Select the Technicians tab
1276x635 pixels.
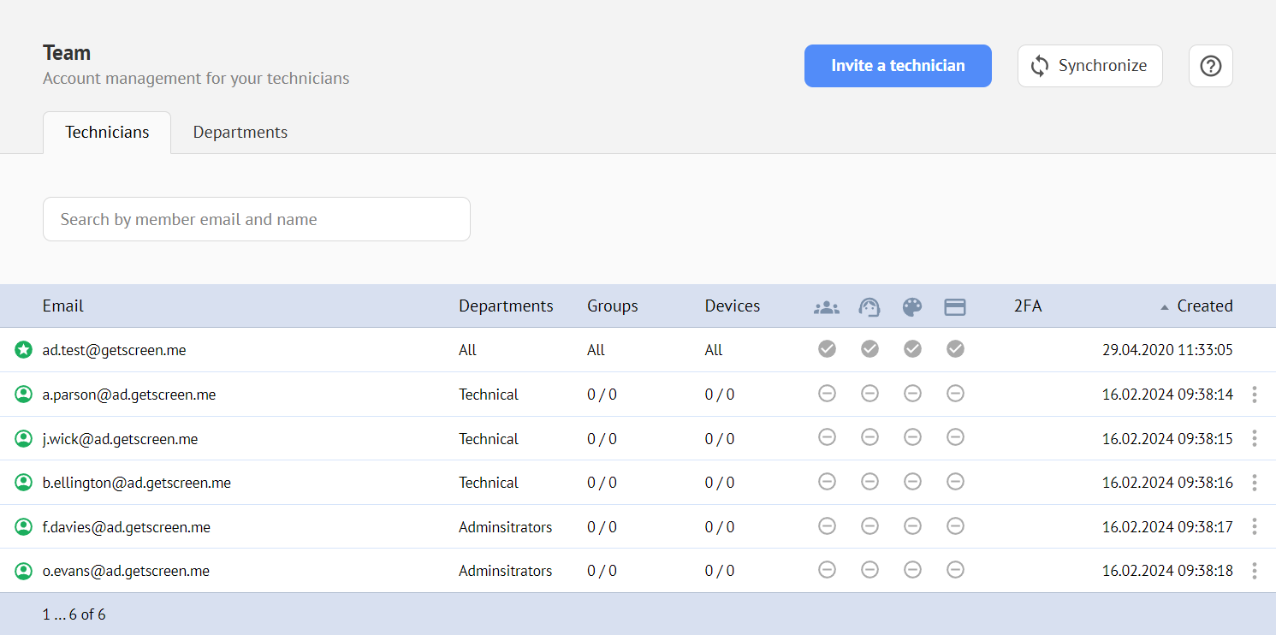click(x=107, y=133)
